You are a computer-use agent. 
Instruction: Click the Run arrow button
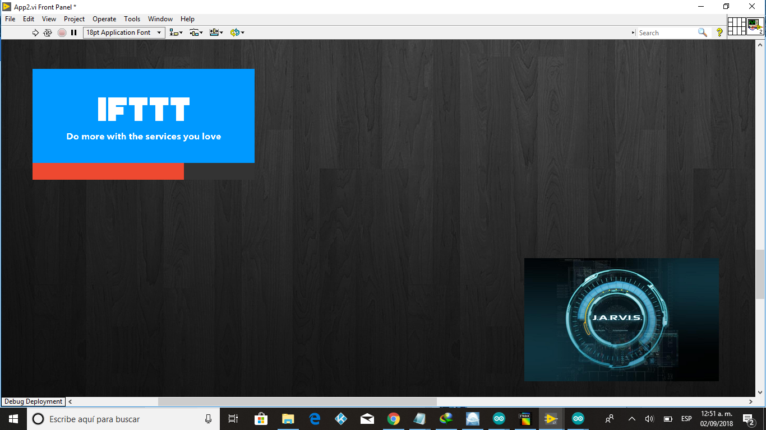(35, 32)
